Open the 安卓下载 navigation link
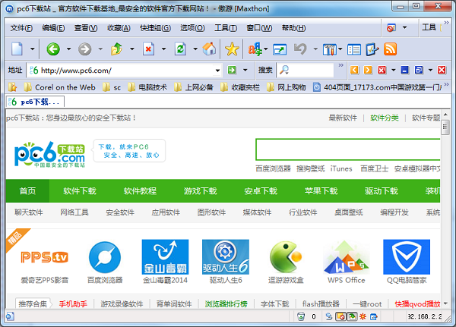 [261, 190]
